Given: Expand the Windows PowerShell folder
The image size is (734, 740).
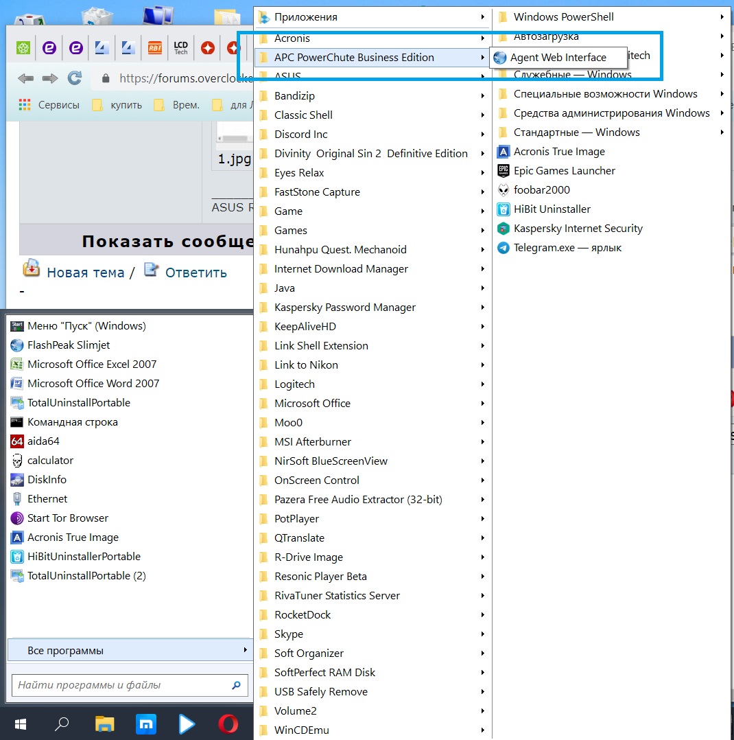Looking at the screenshot, I should (x=611, y=17).
